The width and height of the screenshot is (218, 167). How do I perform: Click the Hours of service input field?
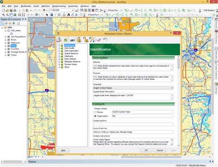tap(133, 132)
